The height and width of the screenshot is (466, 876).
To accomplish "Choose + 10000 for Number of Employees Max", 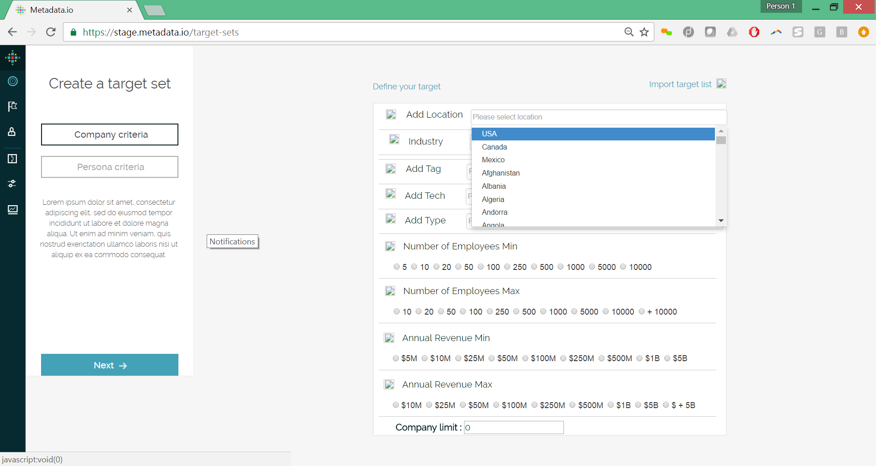I will [x=642, y=311].
